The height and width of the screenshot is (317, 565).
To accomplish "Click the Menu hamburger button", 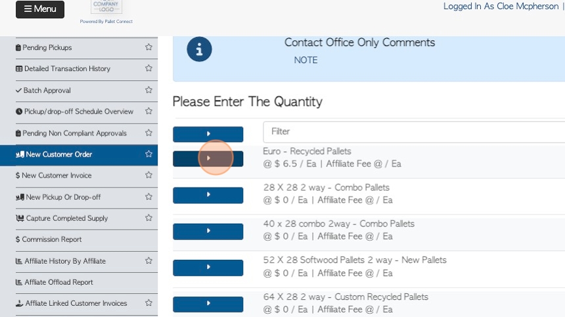I will click(40, 9).
